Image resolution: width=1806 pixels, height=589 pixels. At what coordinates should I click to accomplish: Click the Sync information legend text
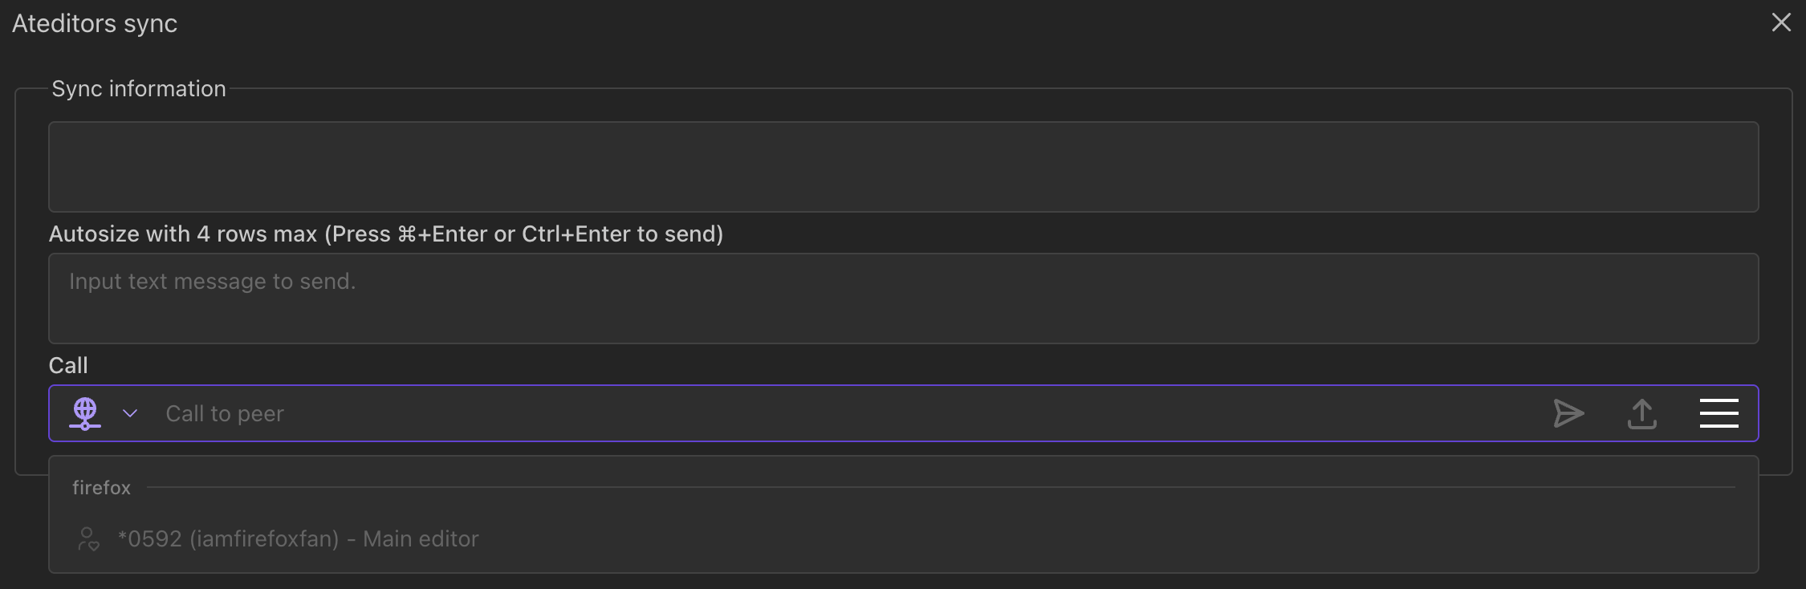click(x=139, y=89)
